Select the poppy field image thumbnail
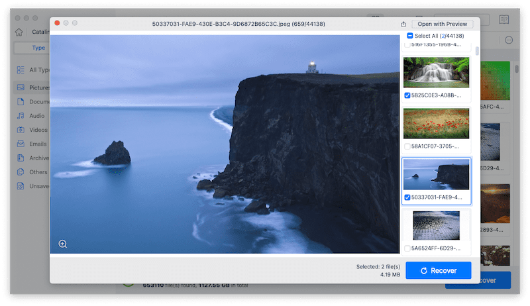 click(x=436, y=123)
